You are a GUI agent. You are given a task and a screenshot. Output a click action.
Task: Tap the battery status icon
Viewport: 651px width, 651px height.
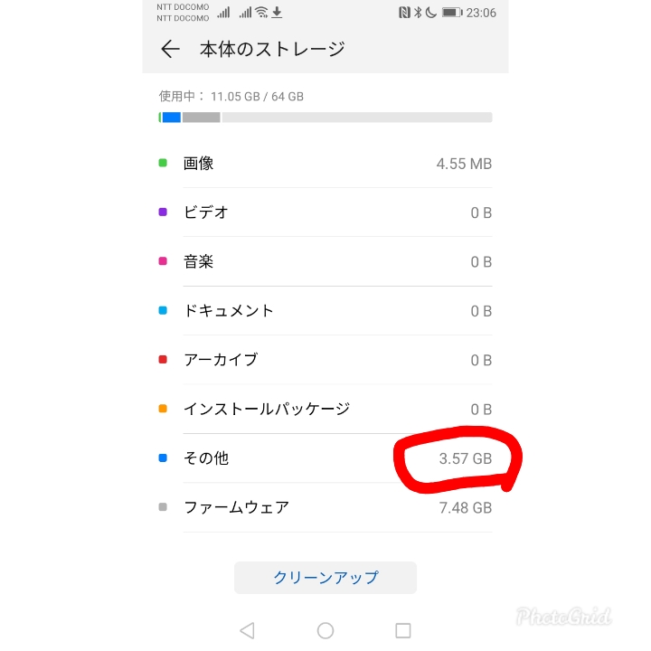pos(451,13)
